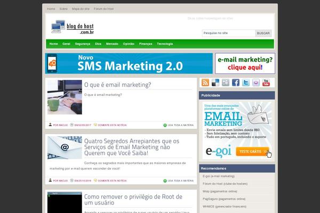Select the Dica category
320x213 pixels.
[x=98, y=44]
